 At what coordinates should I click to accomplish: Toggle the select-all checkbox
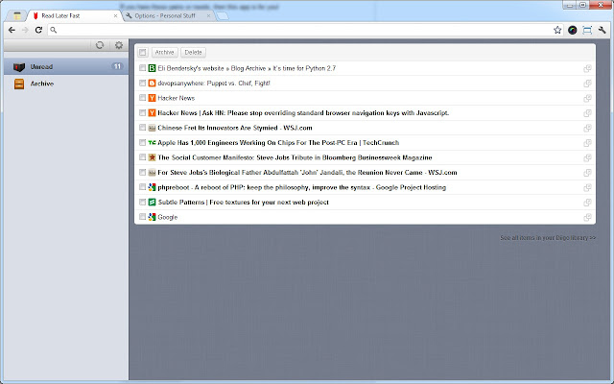pyautogui.click(x=143, y=52)
